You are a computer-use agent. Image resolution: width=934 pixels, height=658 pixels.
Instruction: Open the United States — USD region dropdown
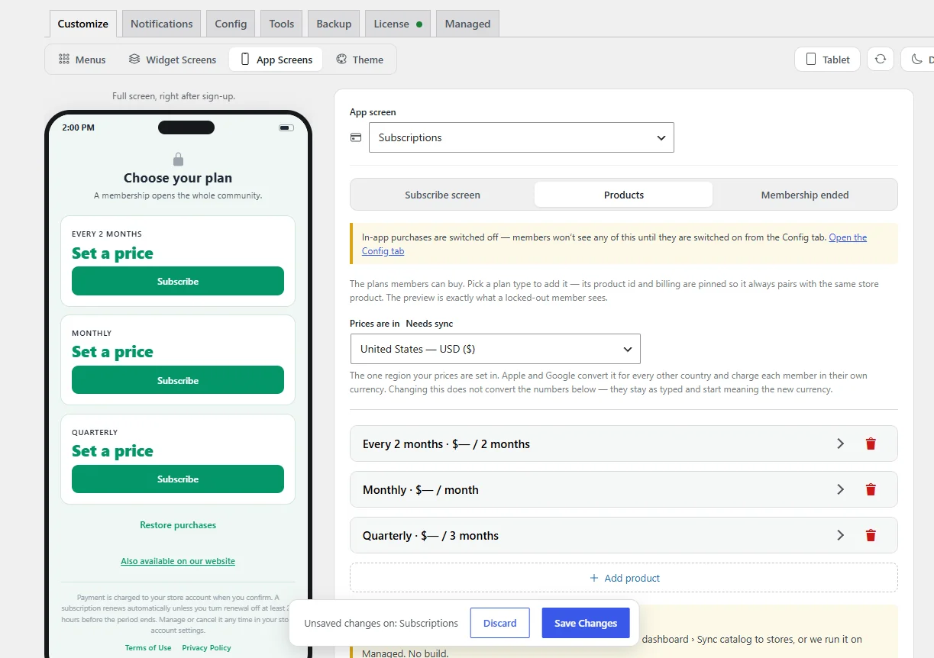click(496, 349)
